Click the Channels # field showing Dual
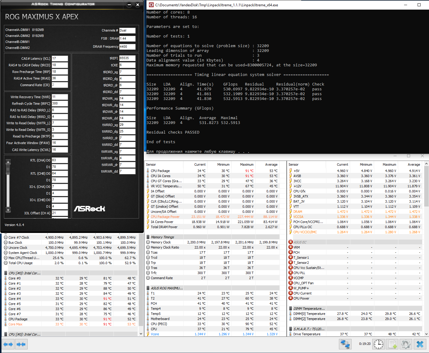429x353 pixels. pyautogui.click(x=127, y=31)
